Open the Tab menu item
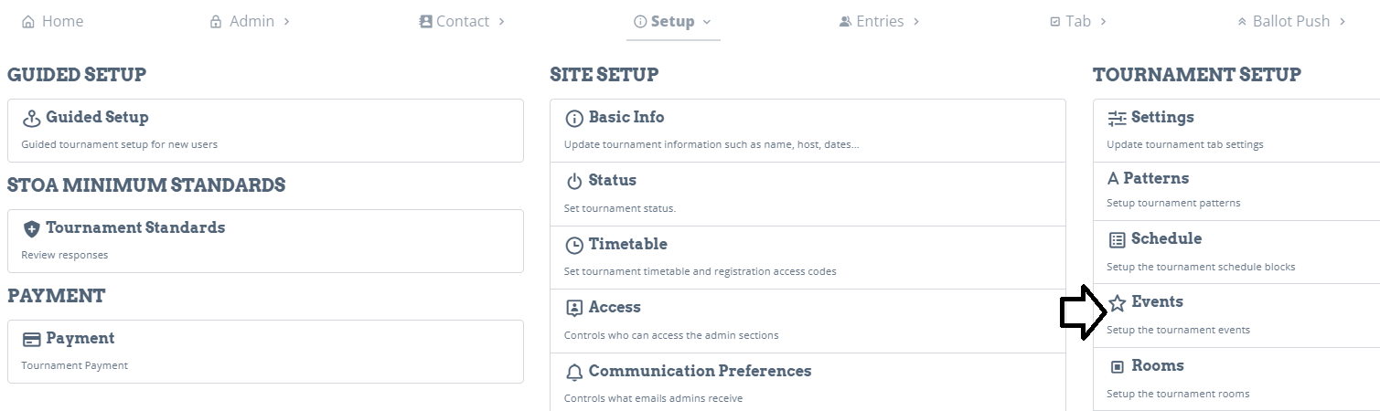 pyautogui.click(x=1078, y=21)
